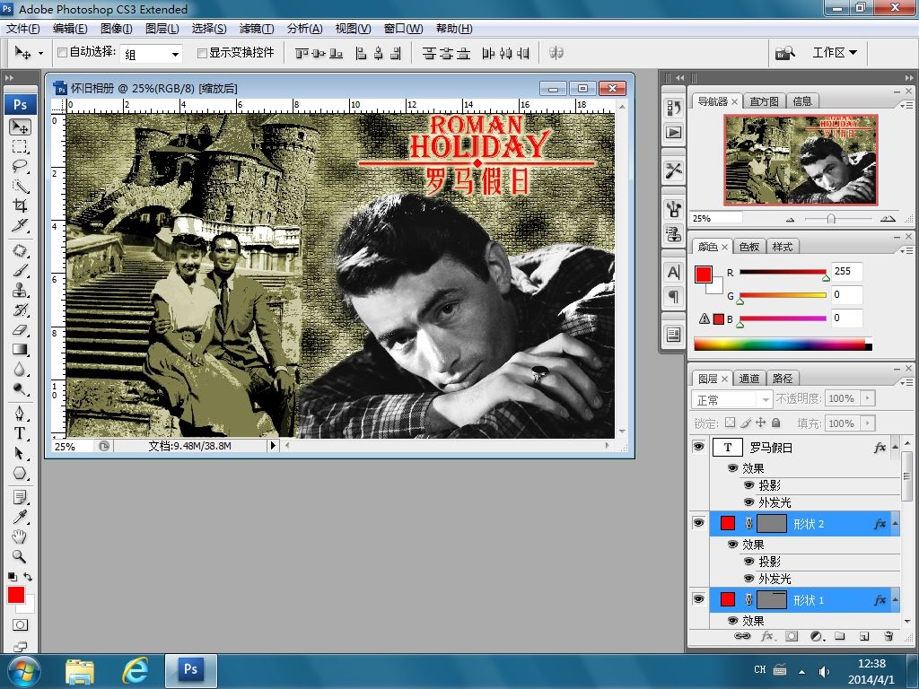919x689 pixels.
Task: Select the Path Selection tool
Action: tap(21, 453)
